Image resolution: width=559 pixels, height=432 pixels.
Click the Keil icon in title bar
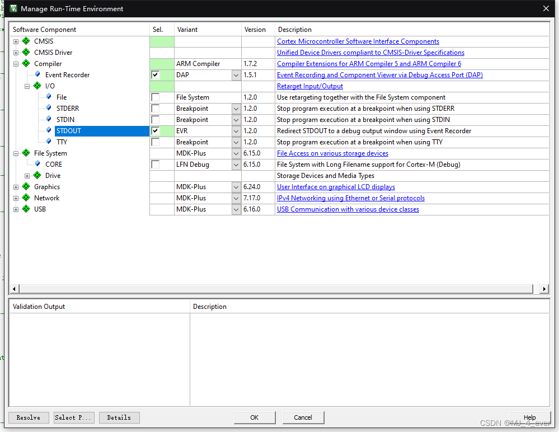tap(13, 8)
